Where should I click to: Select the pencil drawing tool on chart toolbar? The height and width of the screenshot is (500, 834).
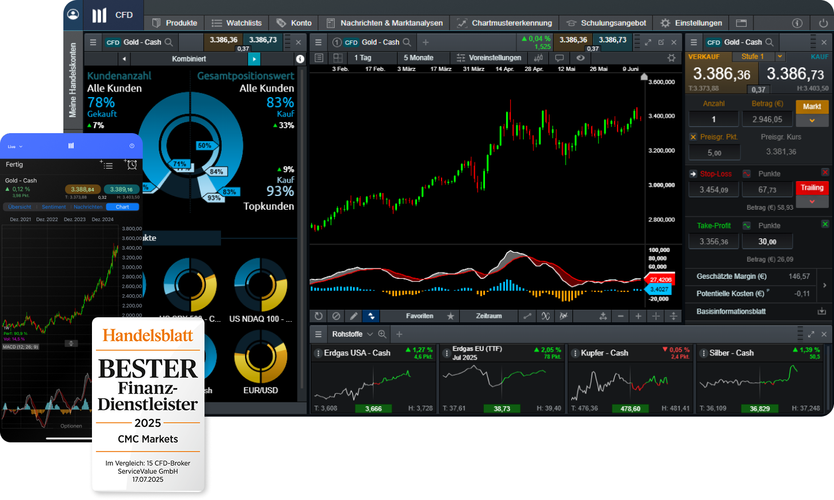tap(353, 316)
